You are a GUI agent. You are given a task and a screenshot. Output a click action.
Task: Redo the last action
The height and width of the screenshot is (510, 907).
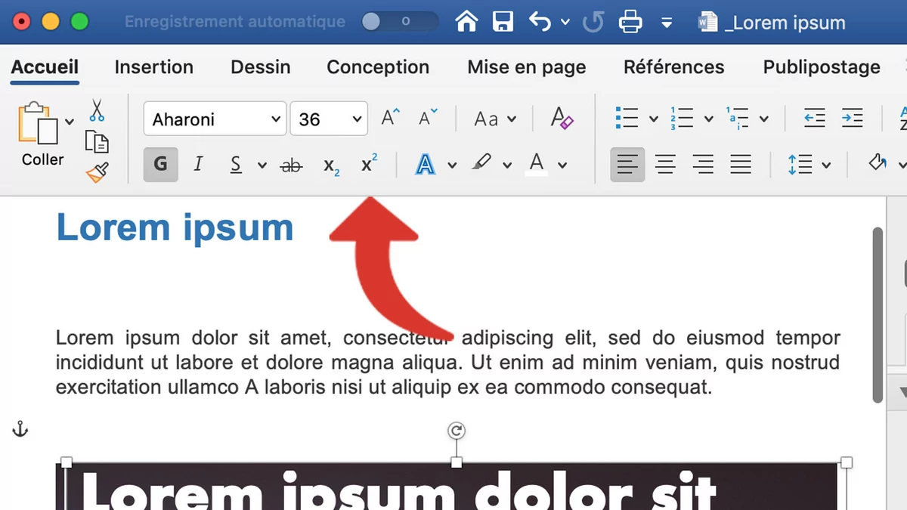[593, 21]
